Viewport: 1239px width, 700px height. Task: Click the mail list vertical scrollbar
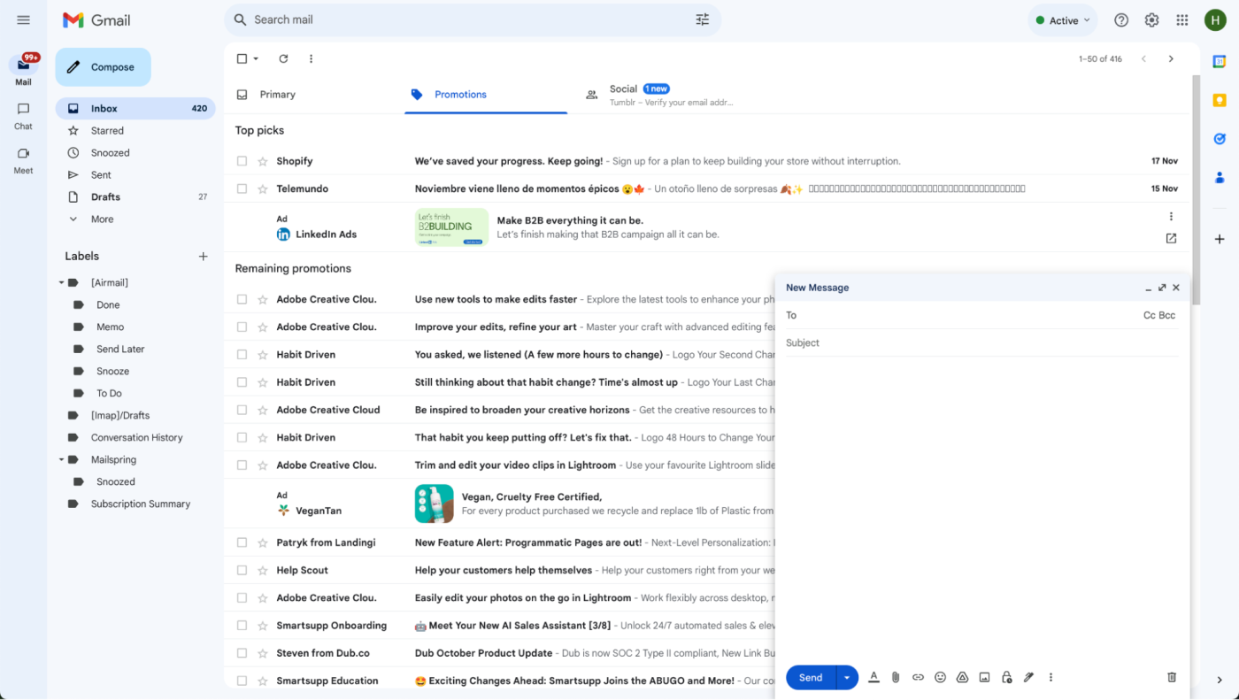(x=1196, y=190)
